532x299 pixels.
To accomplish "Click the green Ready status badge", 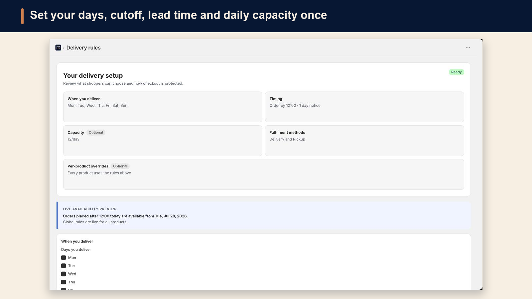I will click(457, 72).
